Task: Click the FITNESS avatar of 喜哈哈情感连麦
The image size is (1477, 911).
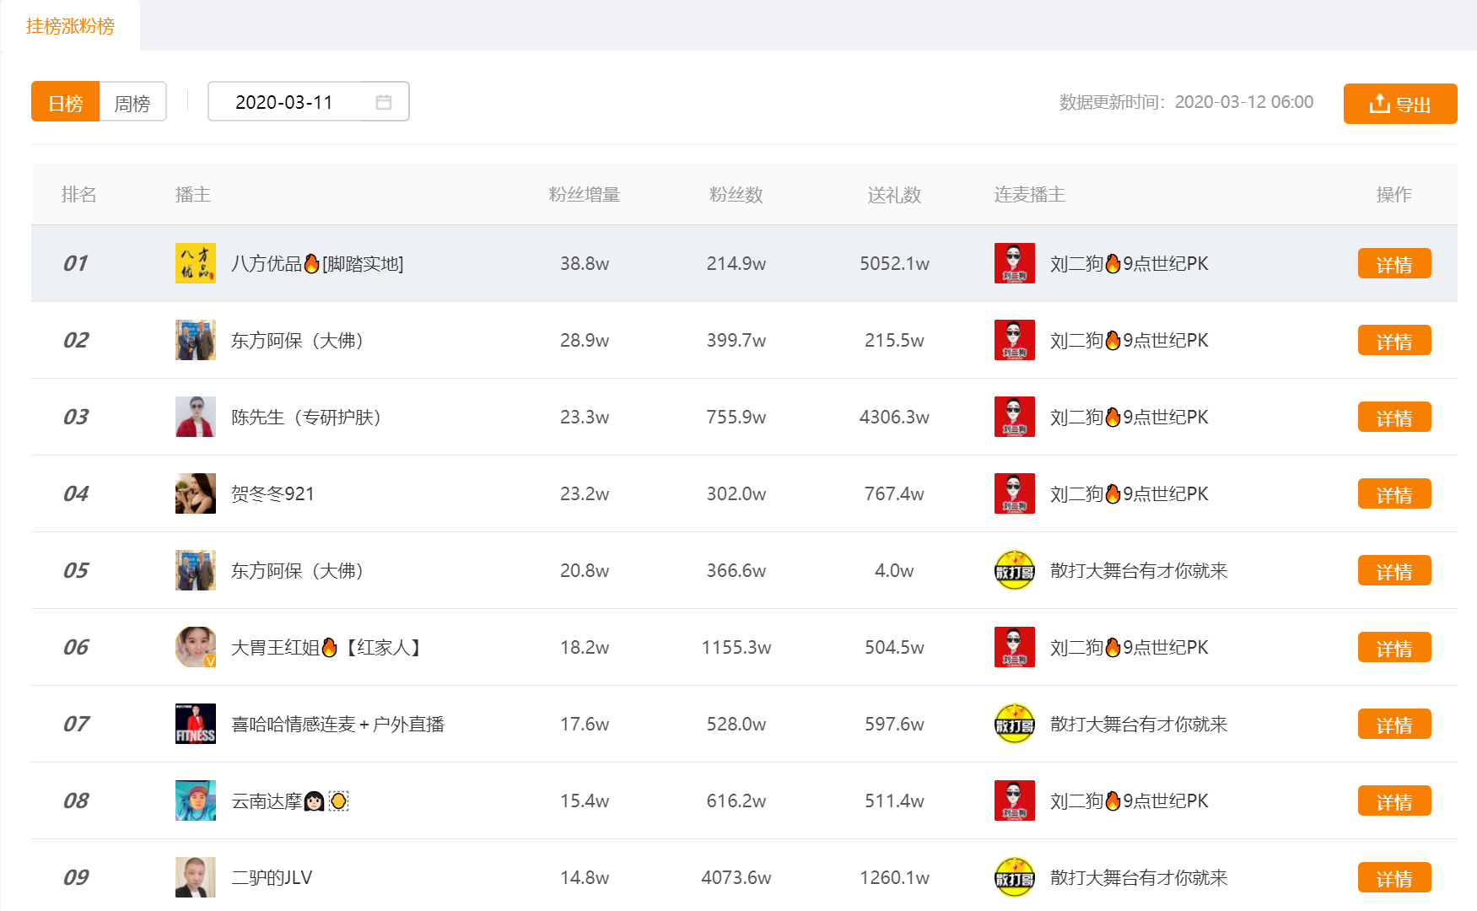Action: 195,724
